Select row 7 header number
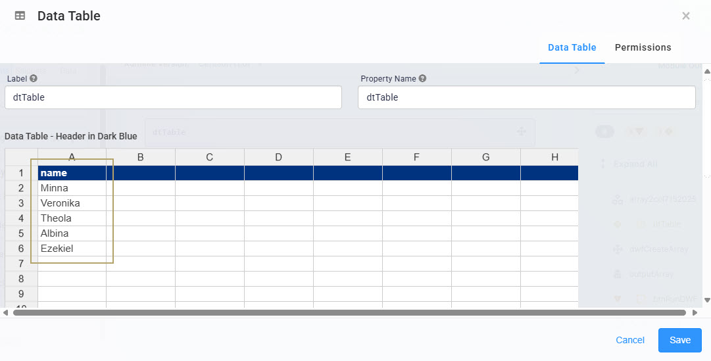The height and width of the screenshot is (361, 711). (x=21, y=264)
